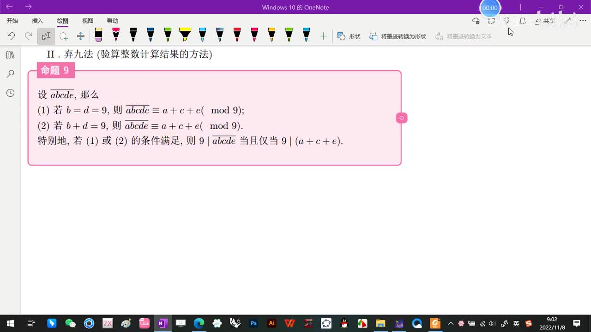Activate the Lasso Select tool

(x=63, y=36)
